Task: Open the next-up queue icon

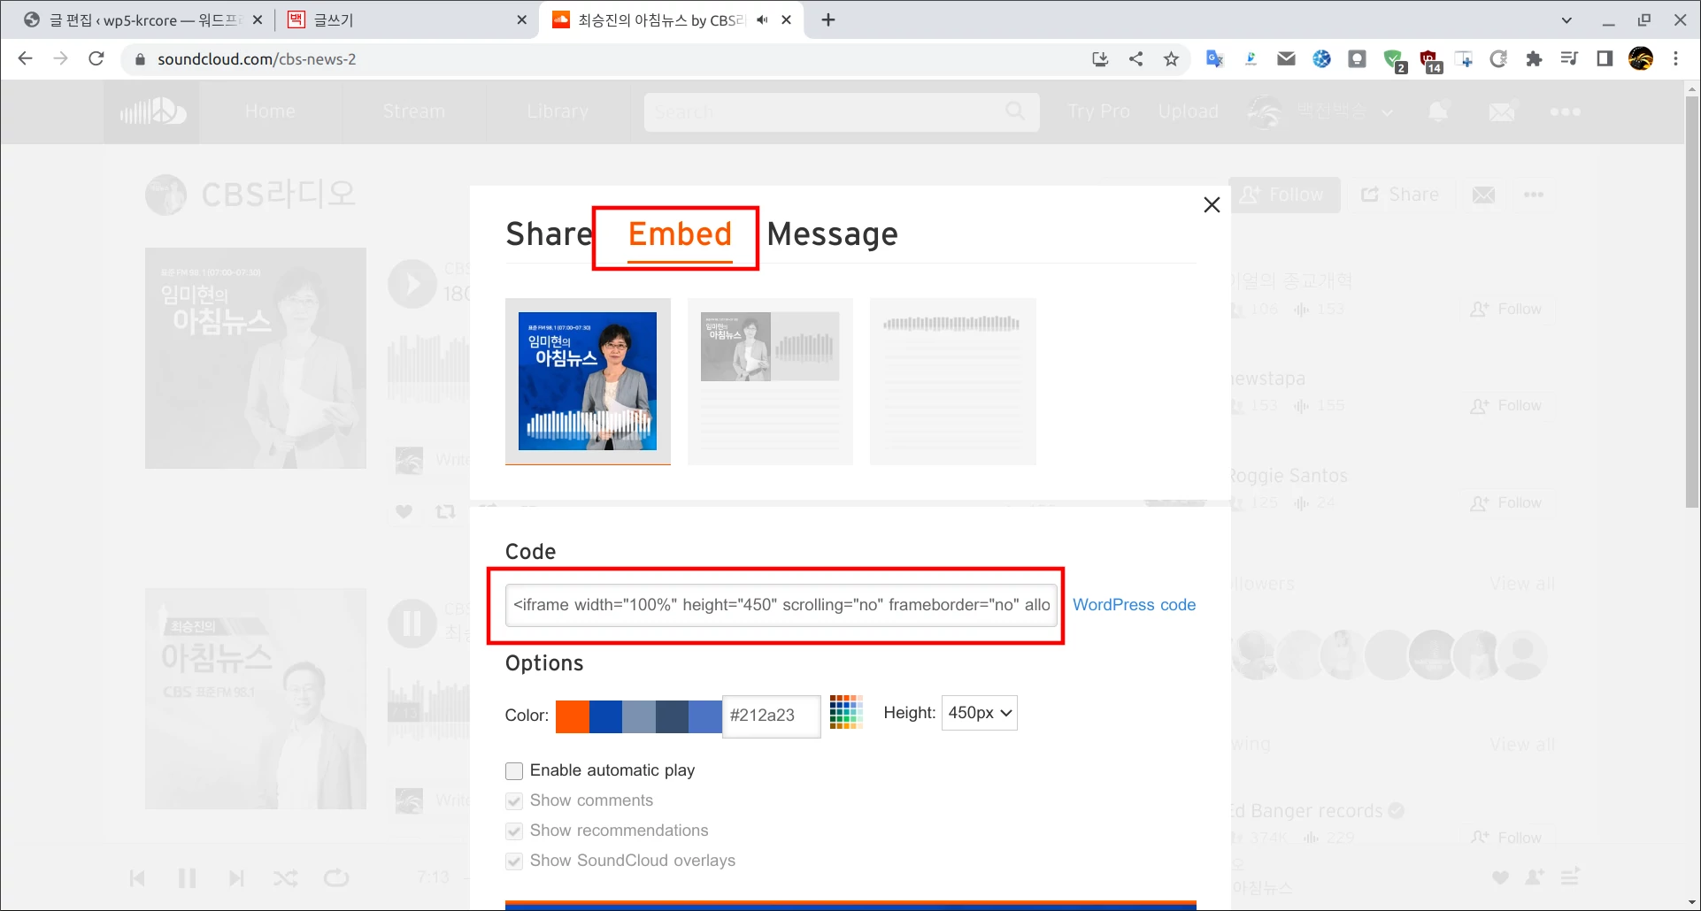Action: pyautogui.click(x=1570, y=877)
